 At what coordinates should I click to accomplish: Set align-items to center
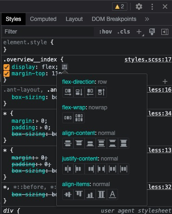(x=68, y=194)
